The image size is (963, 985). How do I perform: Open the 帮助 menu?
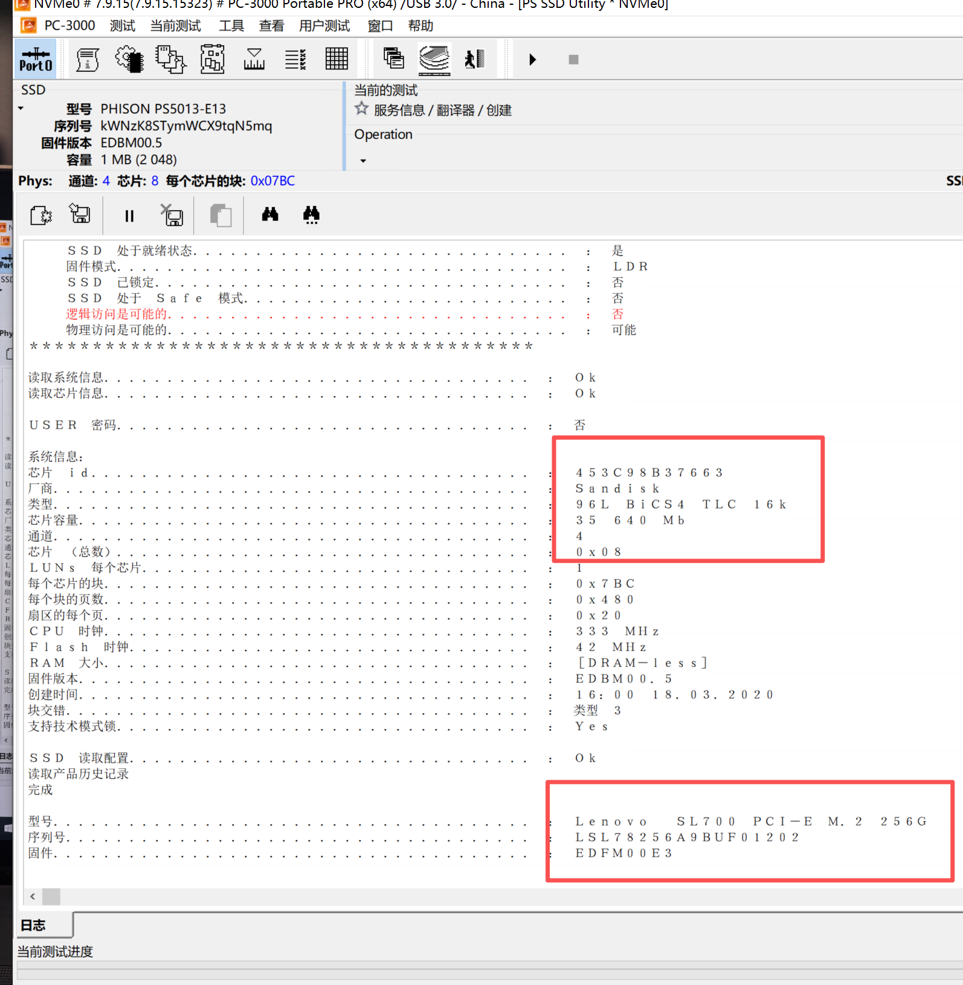click(420, 26)
